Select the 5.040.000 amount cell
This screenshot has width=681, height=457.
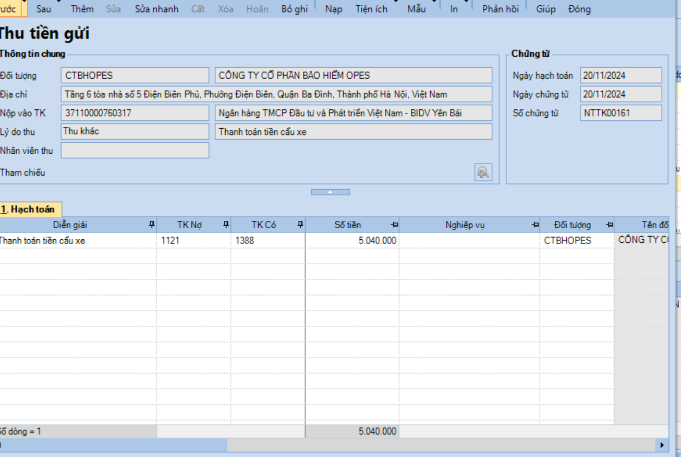(x=352, y=241)
